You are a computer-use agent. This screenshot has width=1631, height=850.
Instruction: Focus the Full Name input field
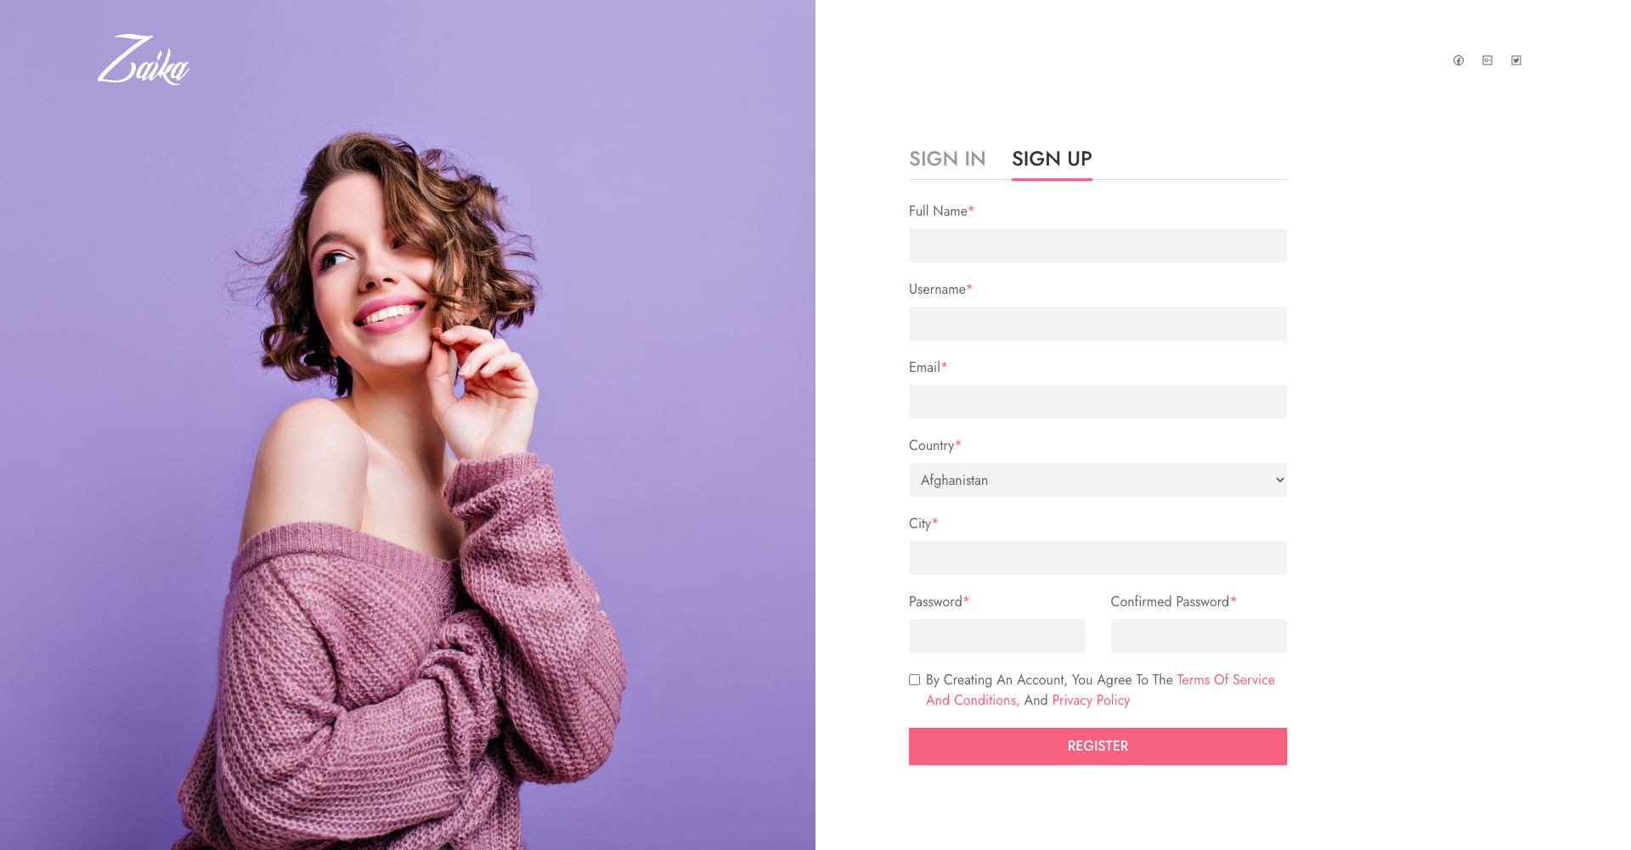[1098, 245]
